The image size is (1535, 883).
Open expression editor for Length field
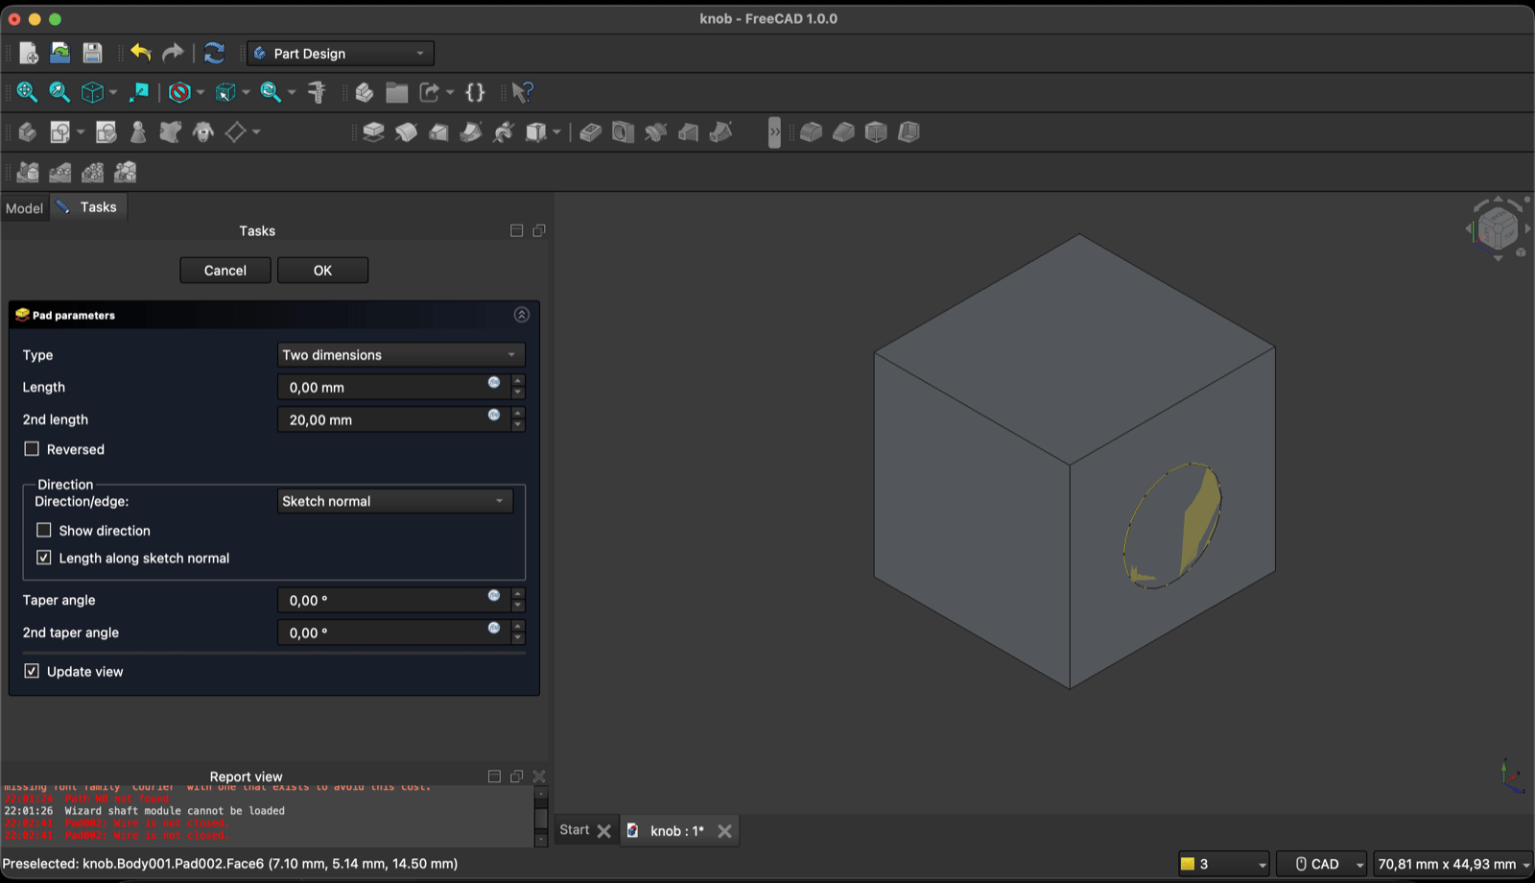[494, 382]
